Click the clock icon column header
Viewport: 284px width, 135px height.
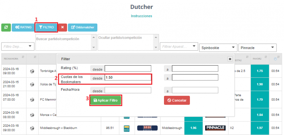275,59
